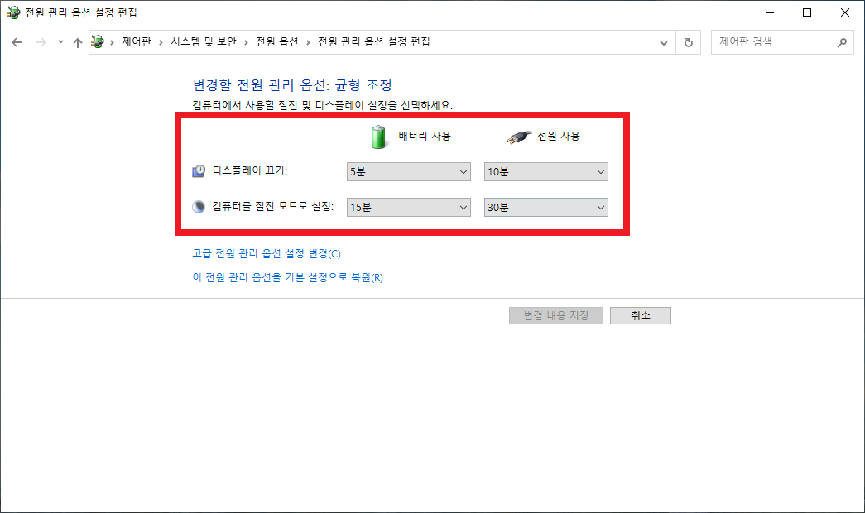Expand chevron after 제어판 breadcrumb
Viewport: 865px width, 513px height.
pos(161,42)
